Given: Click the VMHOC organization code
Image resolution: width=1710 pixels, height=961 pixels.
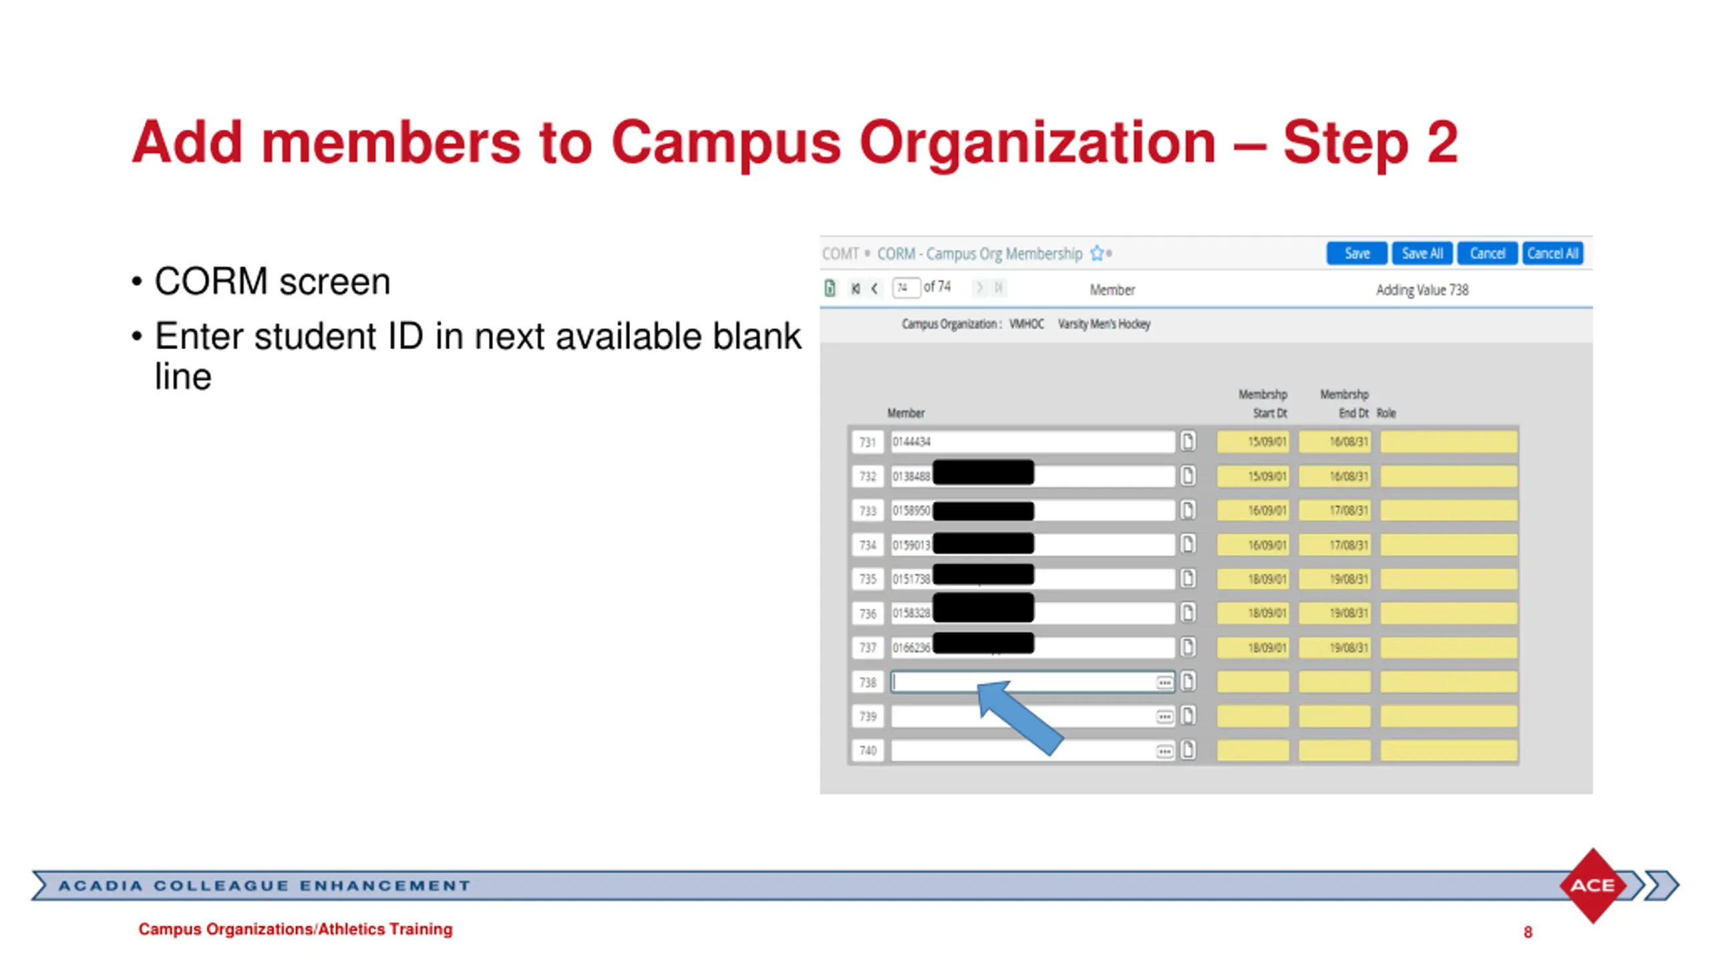Looking at the screenshot, I should [x=1026, y=324].
